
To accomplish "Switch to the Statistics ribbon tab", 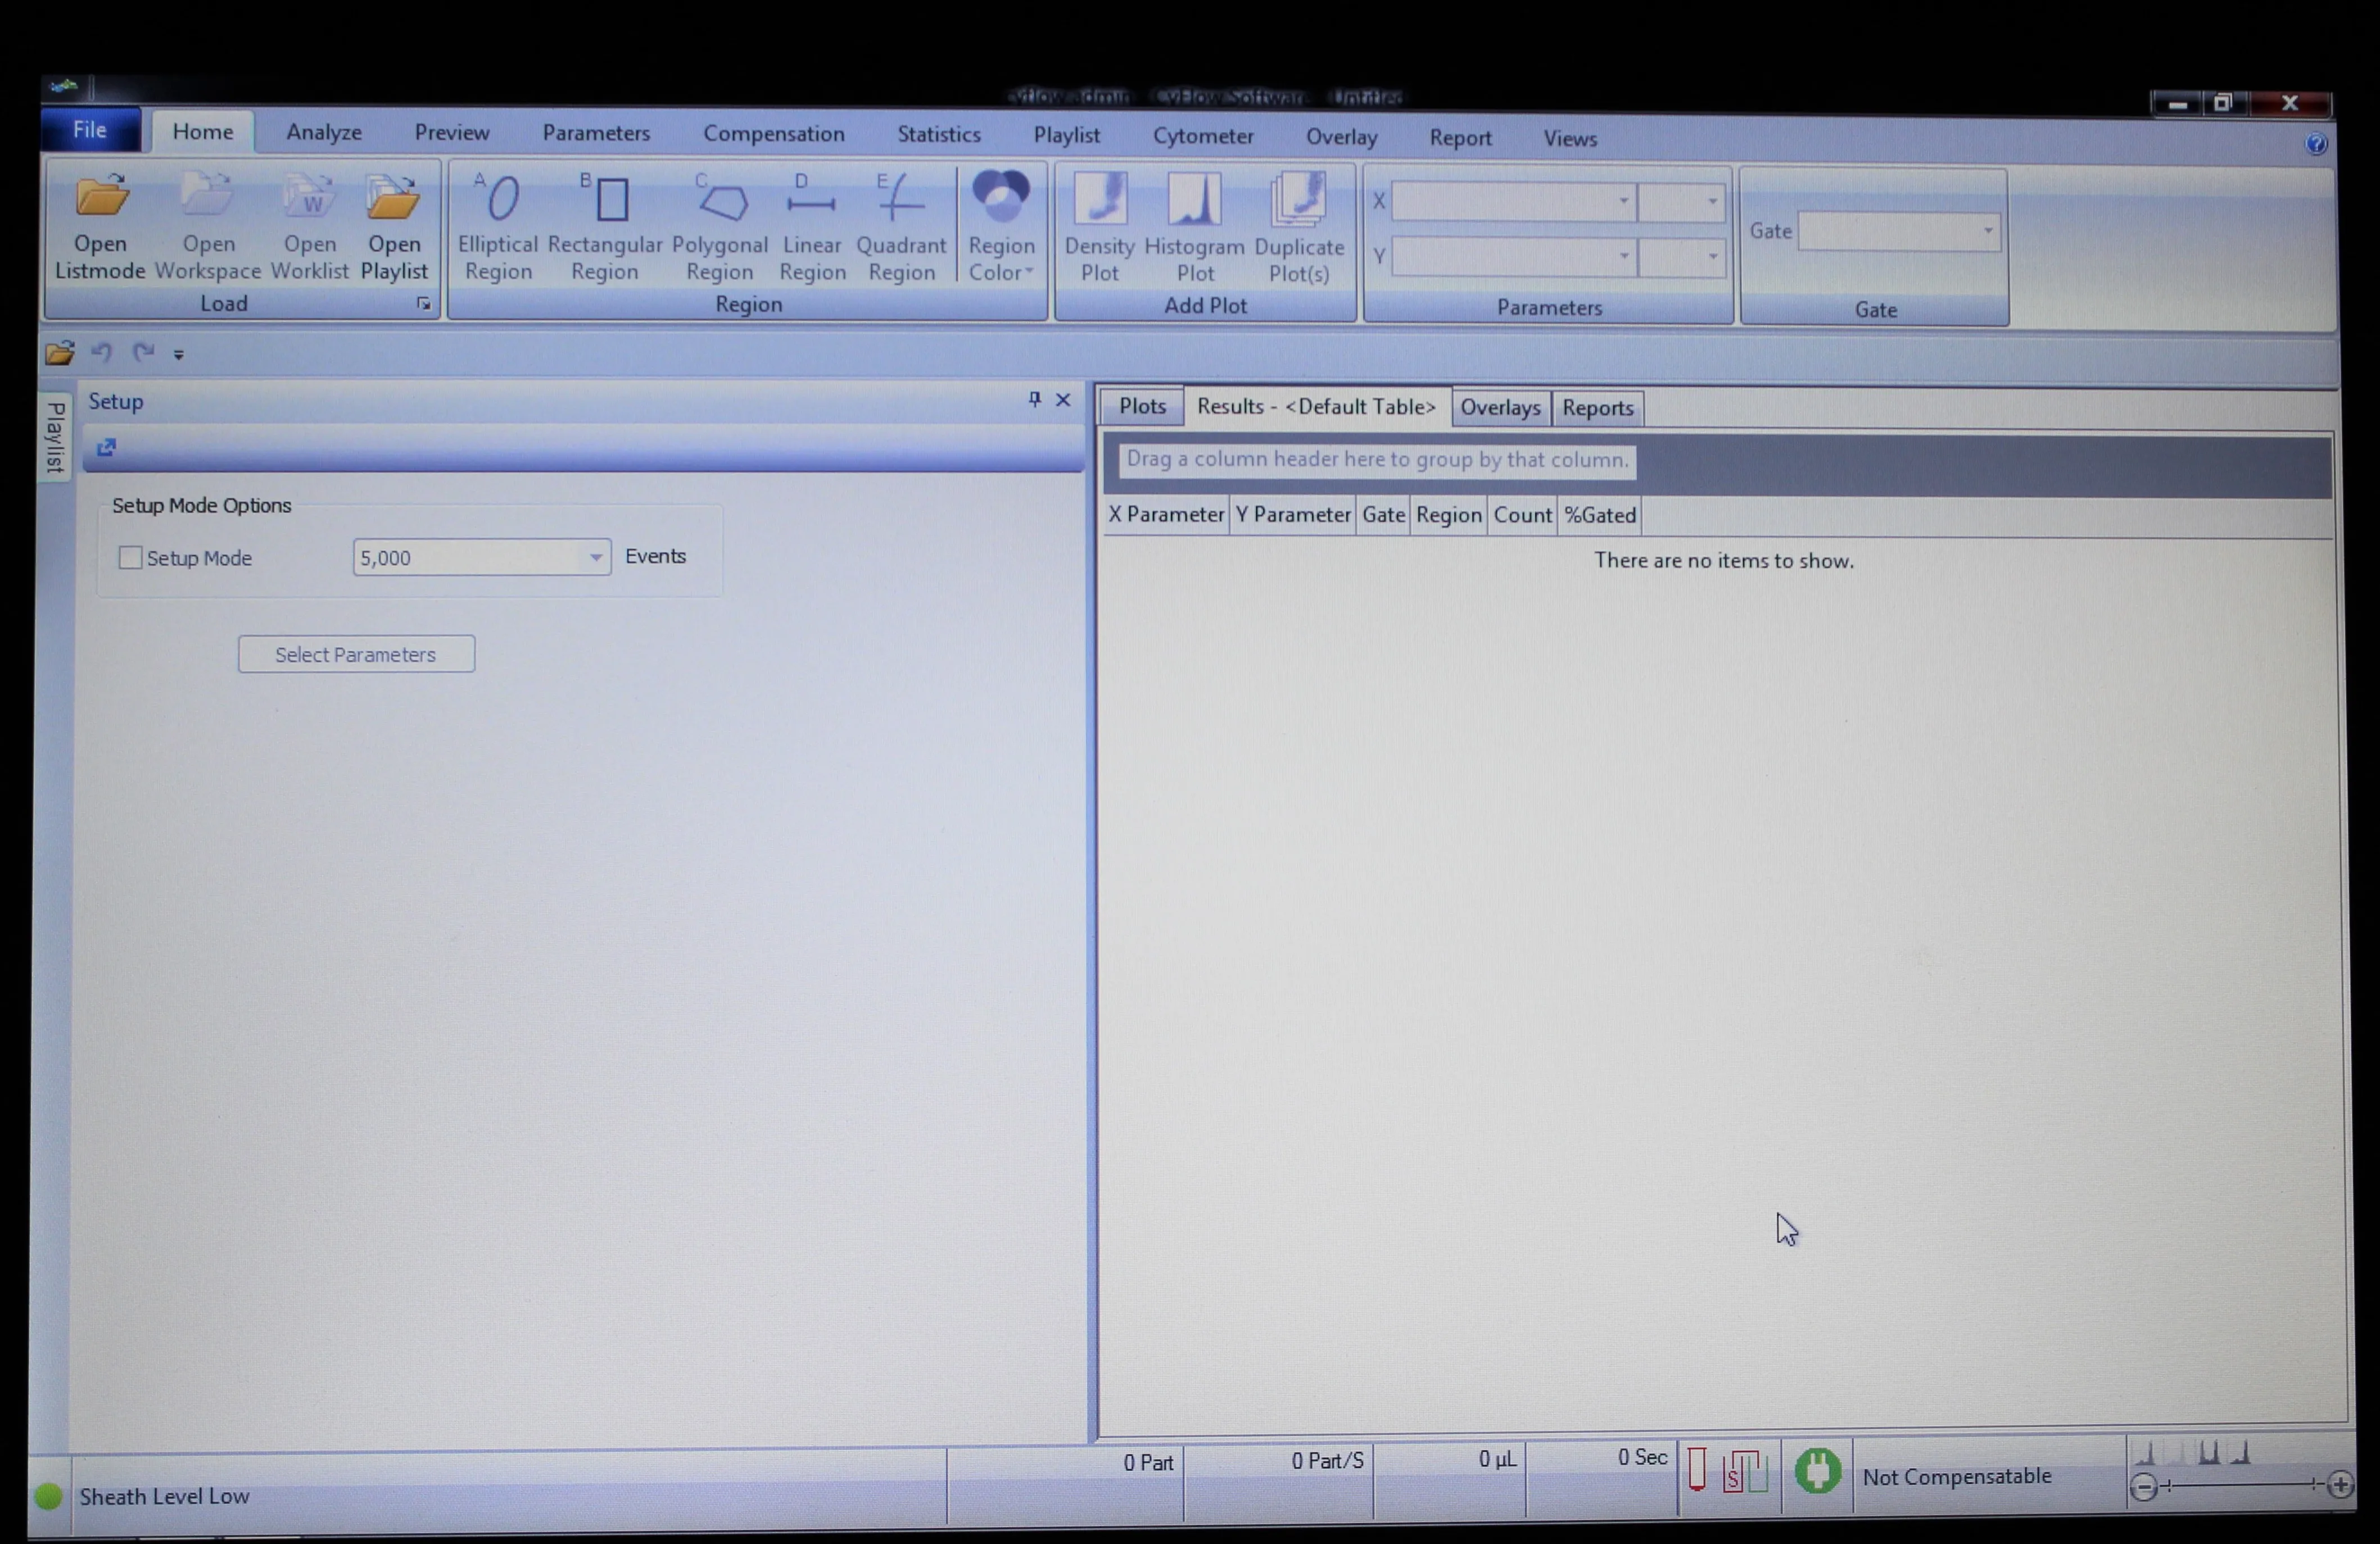I will click(x=939, y=134).
